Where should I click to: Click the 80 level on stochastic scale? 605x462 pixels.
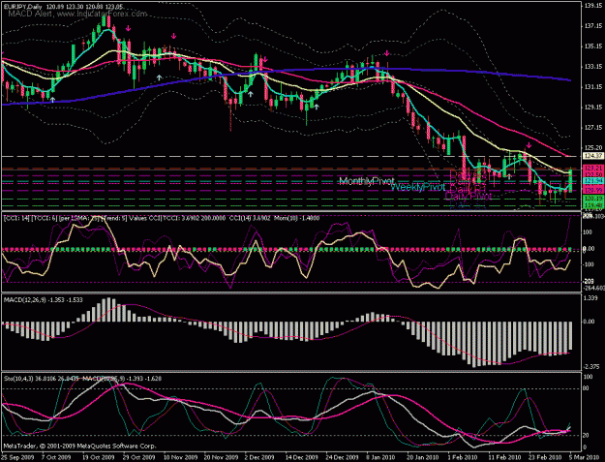586,388
